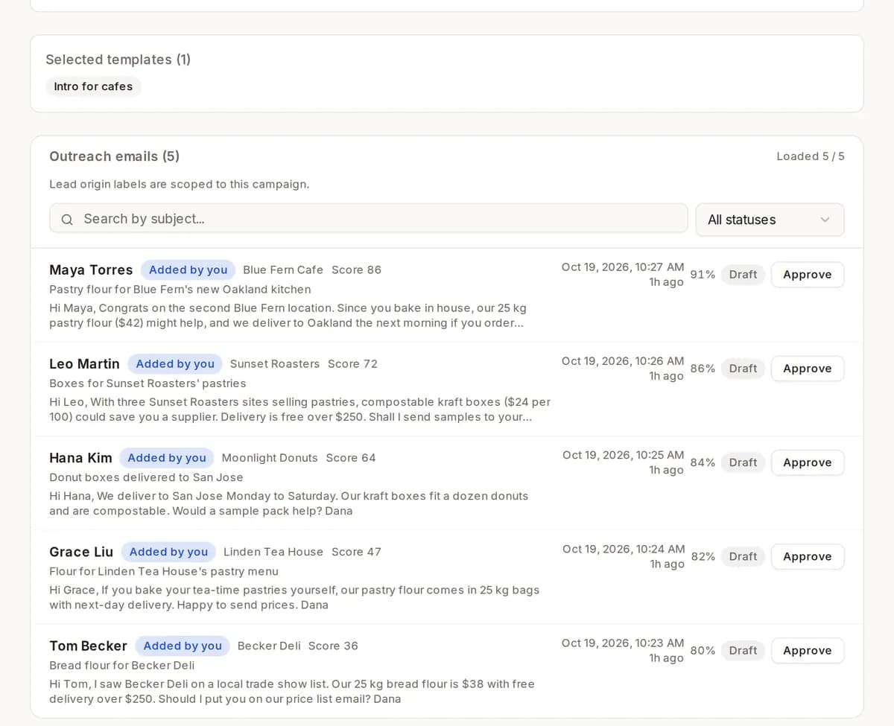Approve Leo Martin's draft email
Image resolution: width=894 pixels, height=726 pixels.
point(808,369)
